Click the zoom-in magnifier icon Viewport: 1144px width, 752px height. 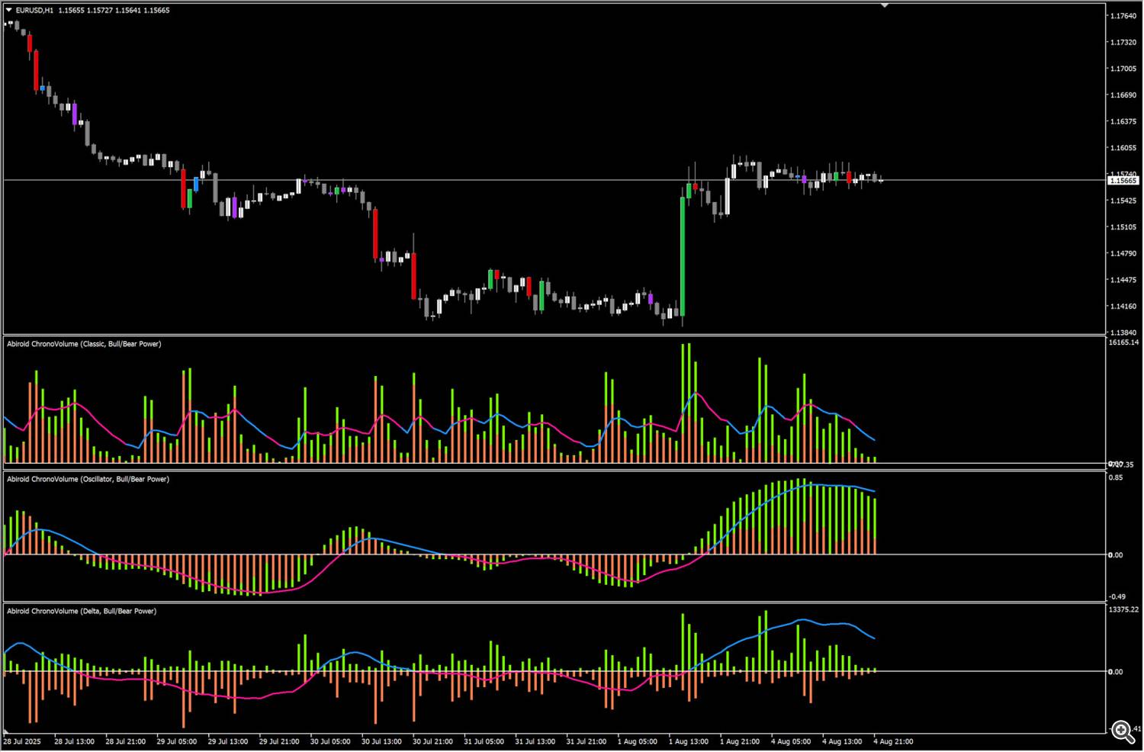click(1123, 732)
